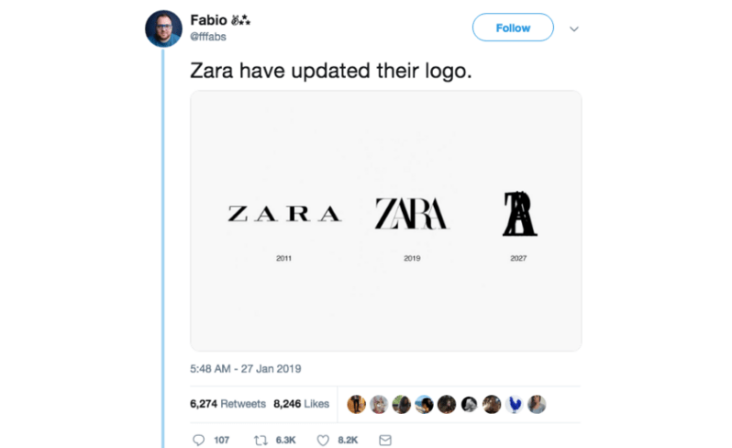Follow the user with Follow button
The image size is (732, 448).
click(x=513, y=28)
